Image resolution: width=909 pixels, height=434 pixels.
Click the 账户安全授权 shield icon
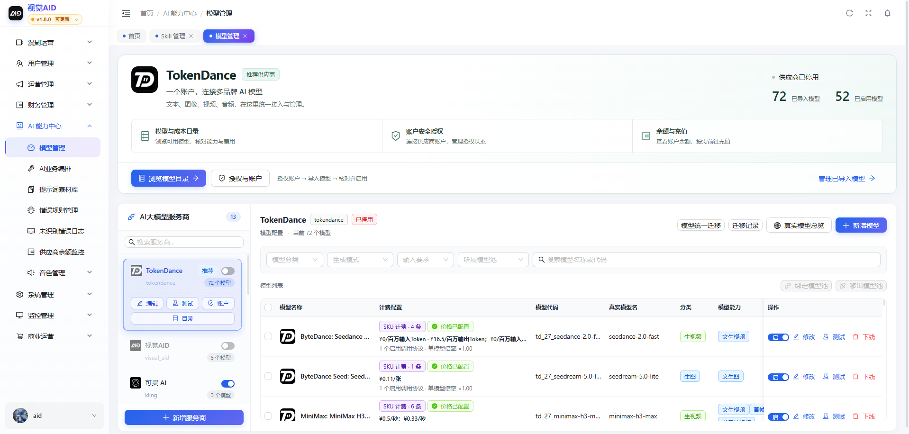(396, 136)
